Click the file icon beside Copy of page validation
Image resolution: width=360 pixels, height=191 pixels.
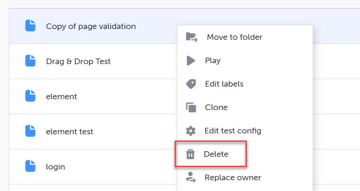click(x=31, y=25)
